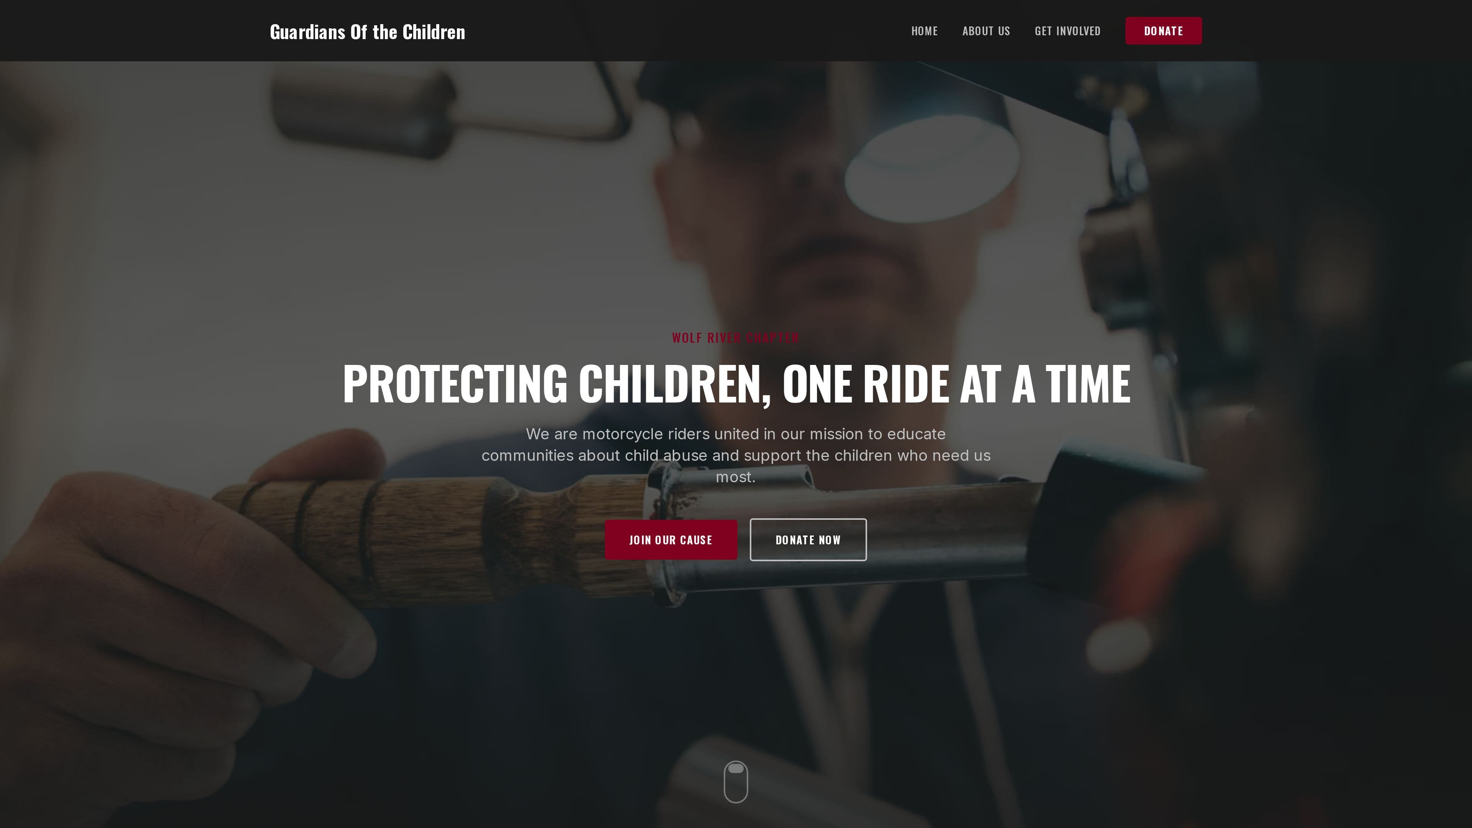Click the scroll-down mouse icon
Image resolution: width=1472 pixels, height=828 pixels.
click(736, 782)
